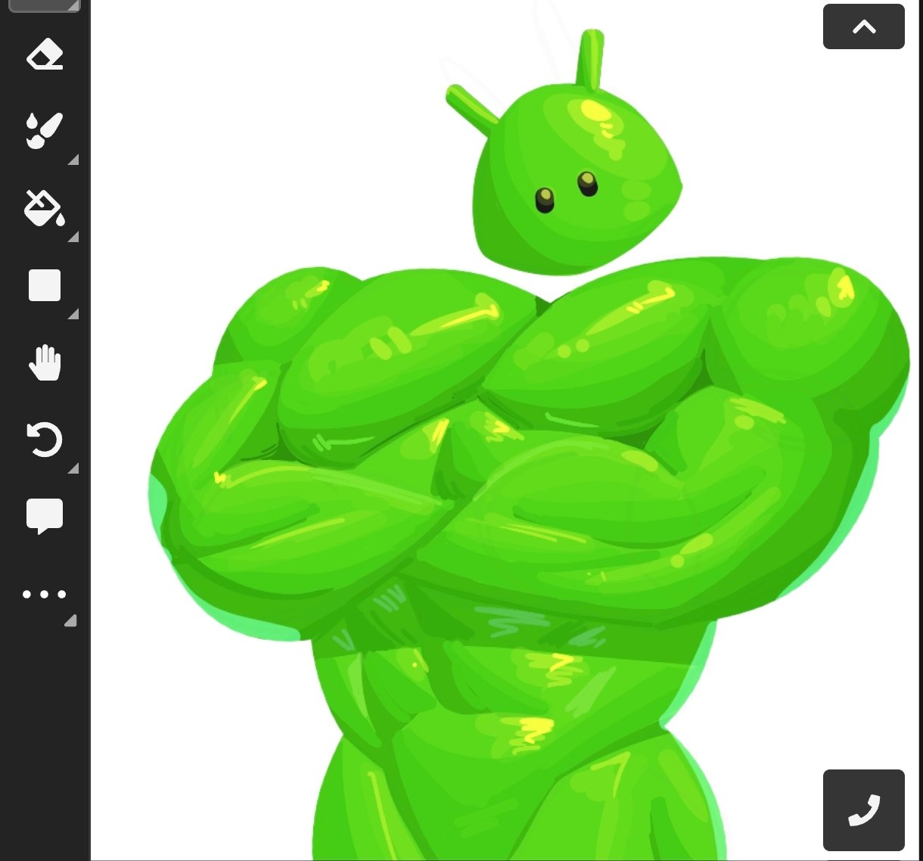Select the Eraser tool

45,55
